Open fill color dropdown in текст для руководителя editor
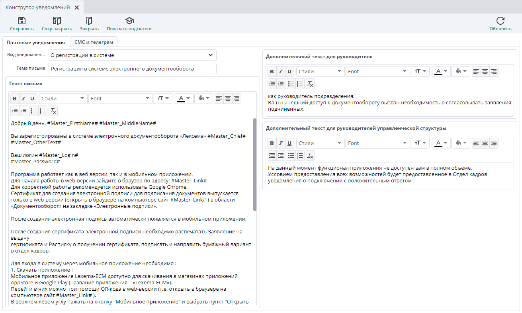Screen dimensions: 522x313 461,71
